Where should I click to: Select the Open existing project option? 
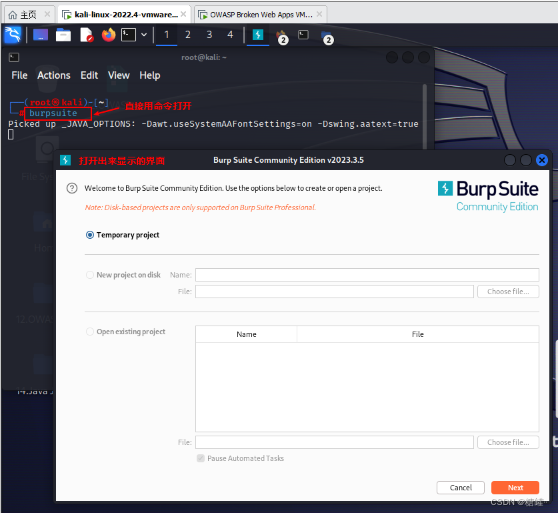point(89,332)
